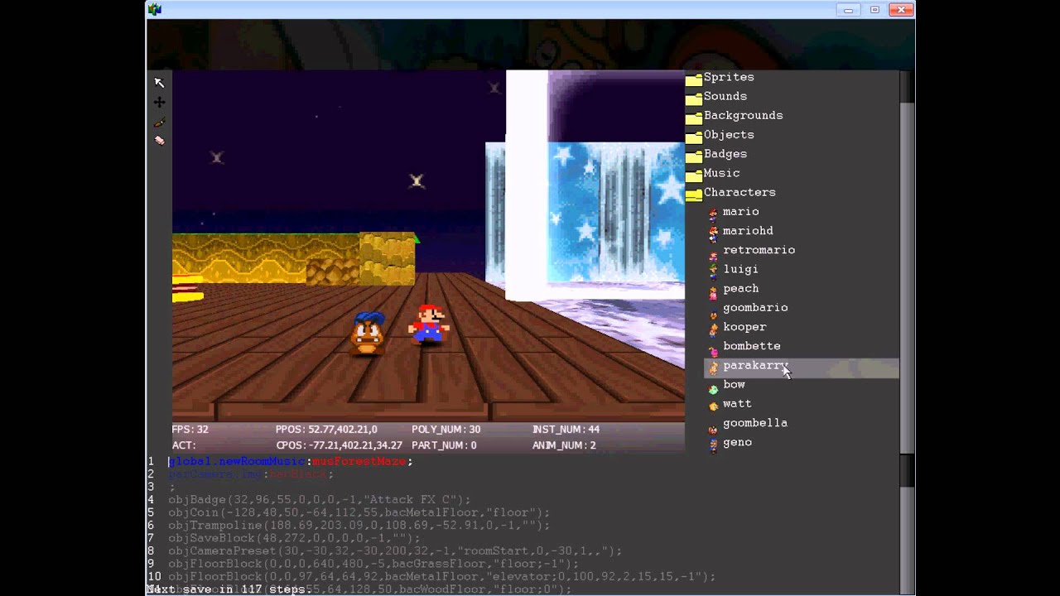The height and width of the screenshot is (596, 1060).
Task: Expand the Backgrounds resource folder
Action: tap(744, 115)
